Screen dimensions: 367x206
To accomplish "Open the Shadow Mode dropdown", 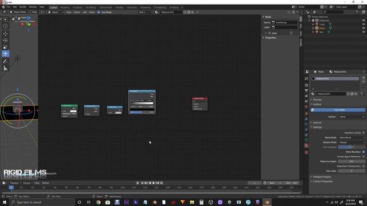I will (x=352, y=142).
